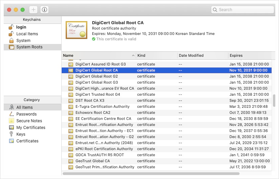
Task: Sort list by Expires column header
Action: coord(250,55)
